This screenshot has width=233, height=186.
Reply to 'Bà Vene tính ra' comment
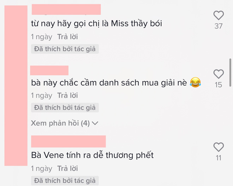click(x=68, y=168)
